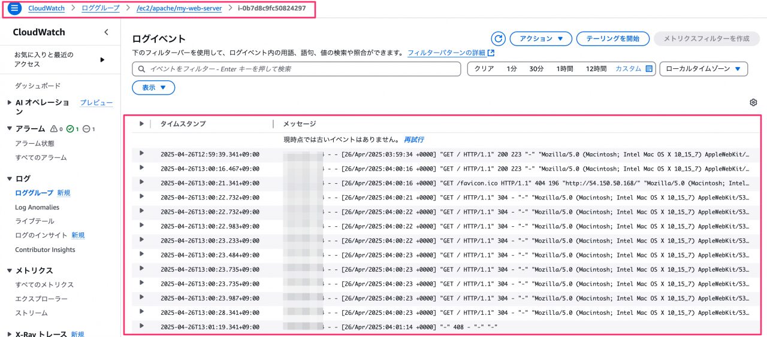The width and height of the screenshot is (767, 337).
Task: Collapse the CloudWatch sidebar with the chevron
Action: click(106, 32)
